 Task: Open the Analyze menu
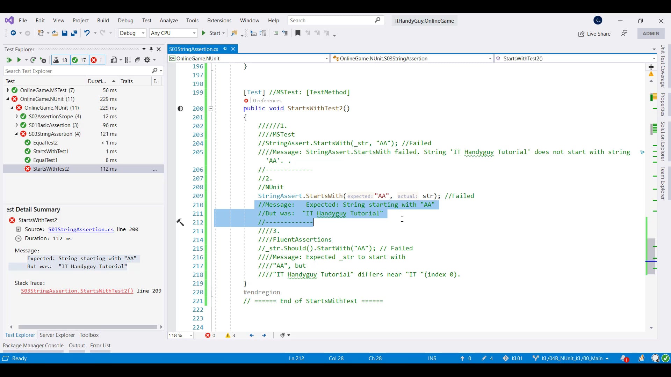point(168,21)
